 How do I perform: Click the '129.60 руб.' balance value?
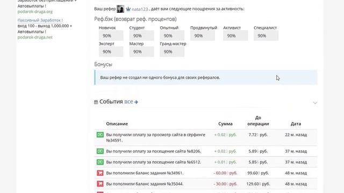tap(258, 184)
